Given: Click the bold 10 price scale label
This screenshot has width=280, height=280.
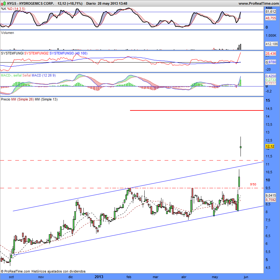Looking at the screenshot, I should (x=268, y=180).
